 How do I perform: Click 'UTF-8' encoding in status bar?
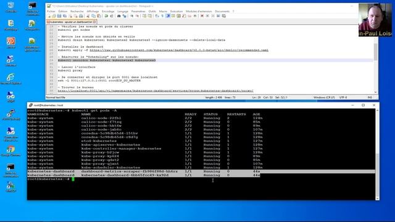(x=343, y=97)
